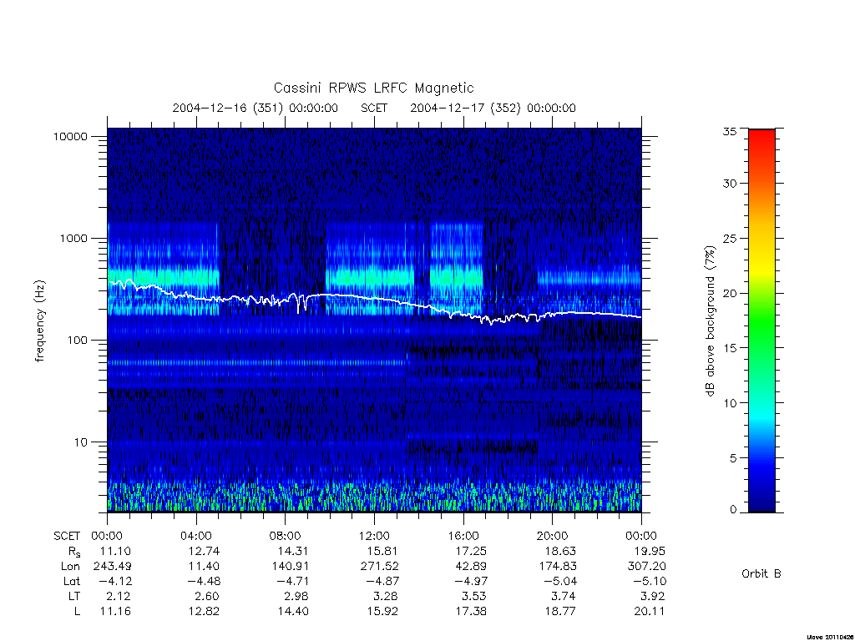Click the Lon value '140.91'
The image size is (855, 641).
click(290, 567)
